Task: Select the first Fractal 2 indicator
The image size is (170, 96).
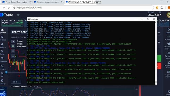Action: coord(20,41)
